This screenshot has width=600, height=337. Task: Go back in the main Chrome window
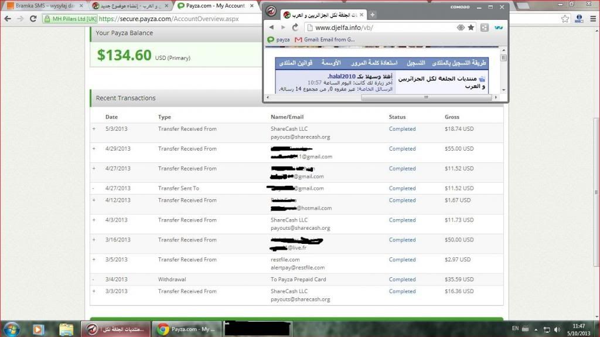coord(8,19)
